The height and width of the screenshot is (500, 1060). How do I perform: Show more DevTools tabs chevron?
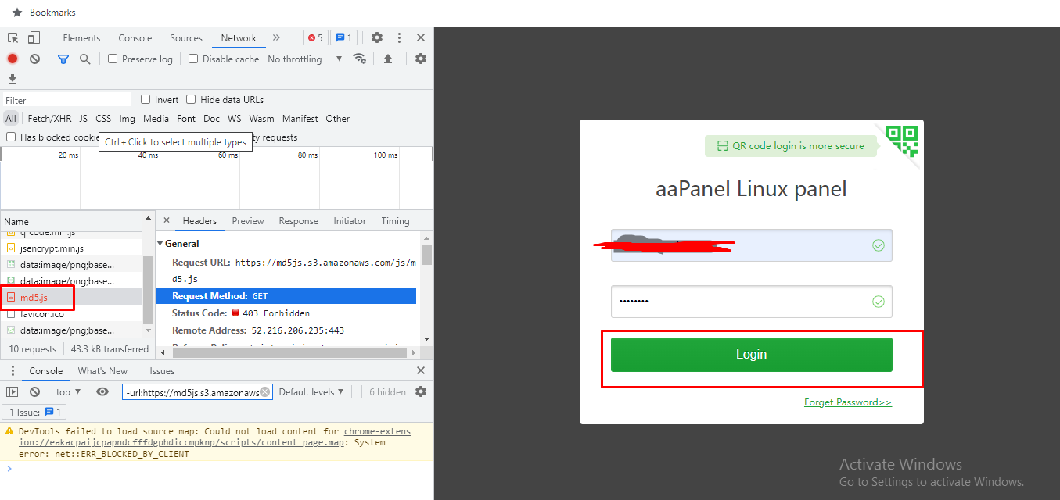tap(276, 37)
